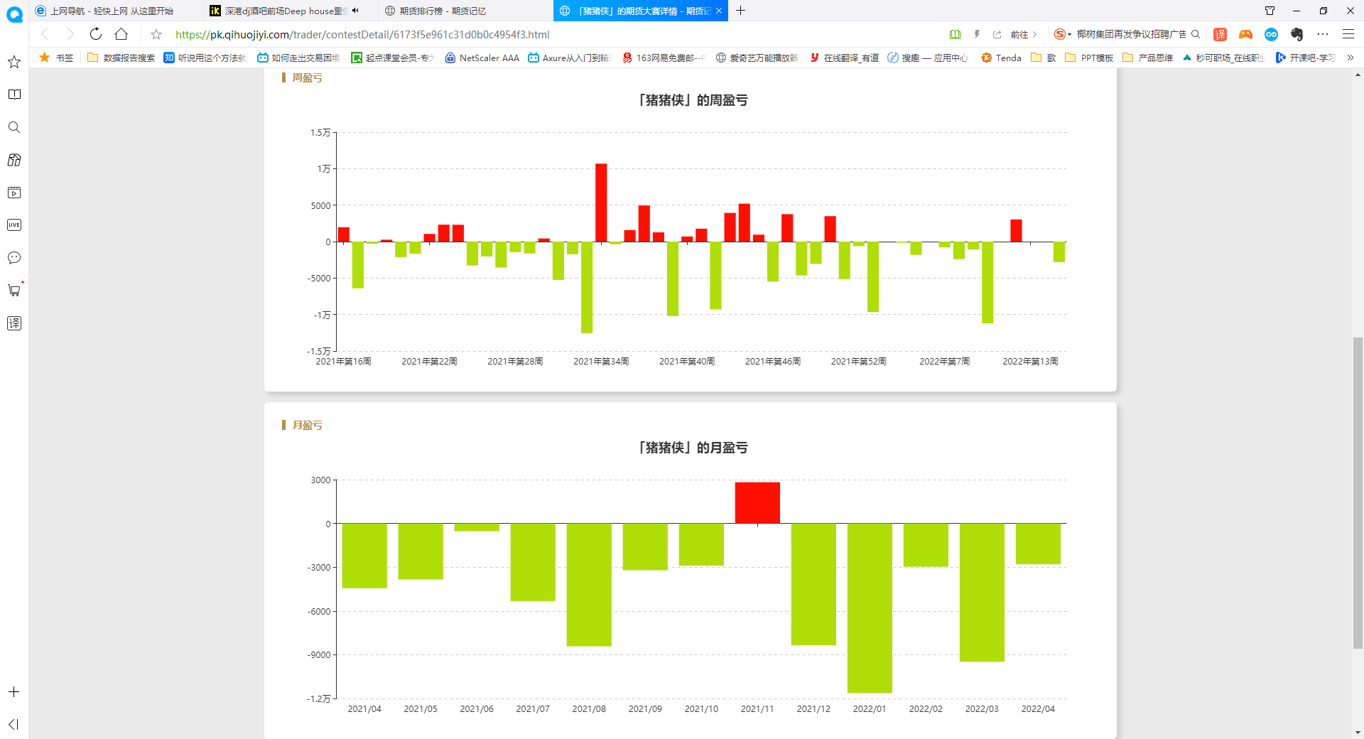Reload the current page

click(x=96, y=34)
